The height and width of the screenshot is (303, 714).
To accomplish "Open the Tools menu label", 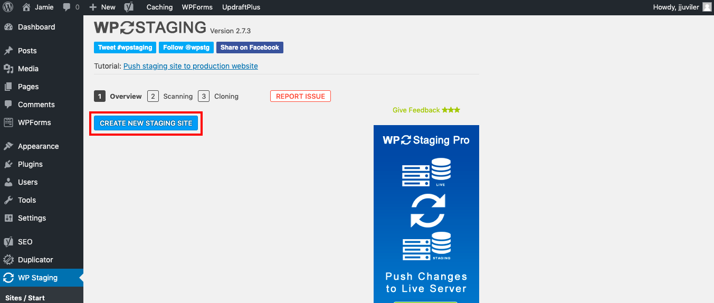I will coord(27,200).
